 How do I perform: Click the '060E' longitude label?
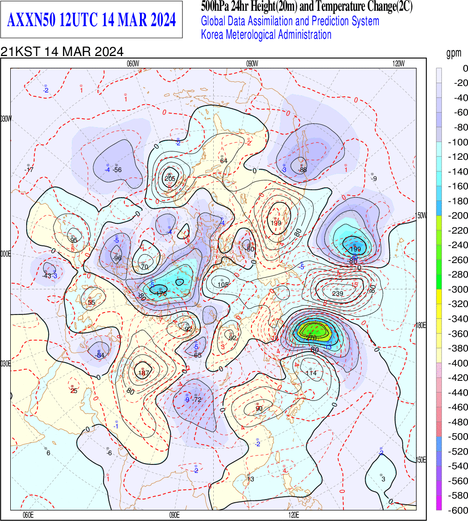(28, 515)
